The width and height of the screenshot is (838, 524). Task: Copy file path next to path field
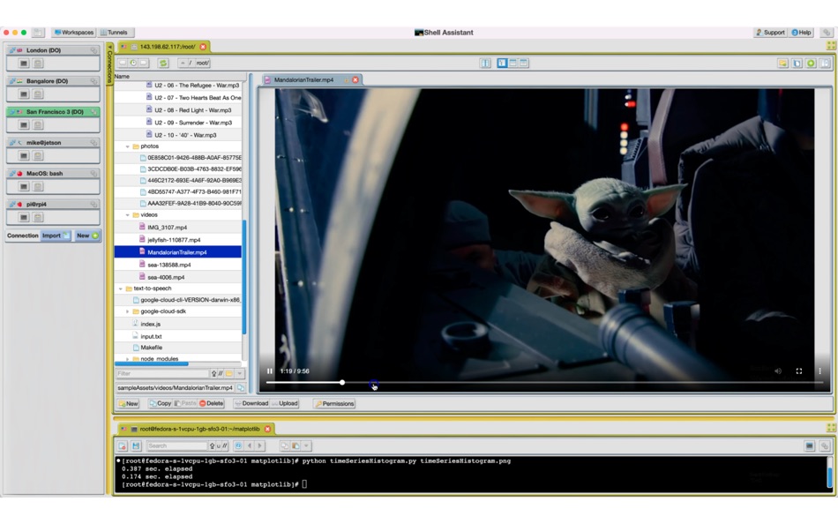(241, 388)
